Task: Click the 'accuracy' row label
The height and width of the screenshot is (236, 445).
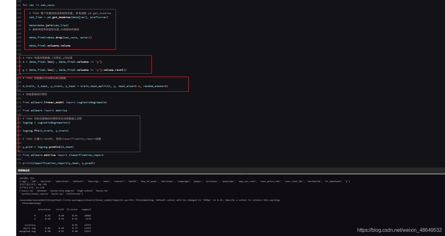Action: (30, 225)
